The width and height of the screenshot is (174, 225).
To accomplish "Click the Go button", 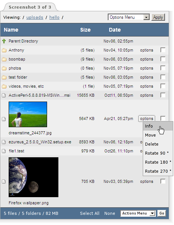I will pyautogui.click(x=162, y=213).
